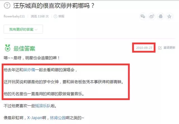Share the question via Weibo icon
The image size is (179, 124).
(x=152, y=16)
